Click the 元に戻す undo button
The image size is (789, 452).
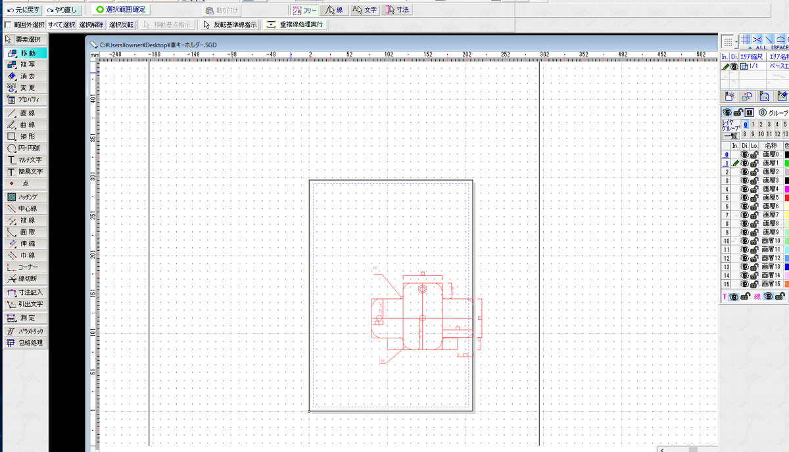(23, 11)
